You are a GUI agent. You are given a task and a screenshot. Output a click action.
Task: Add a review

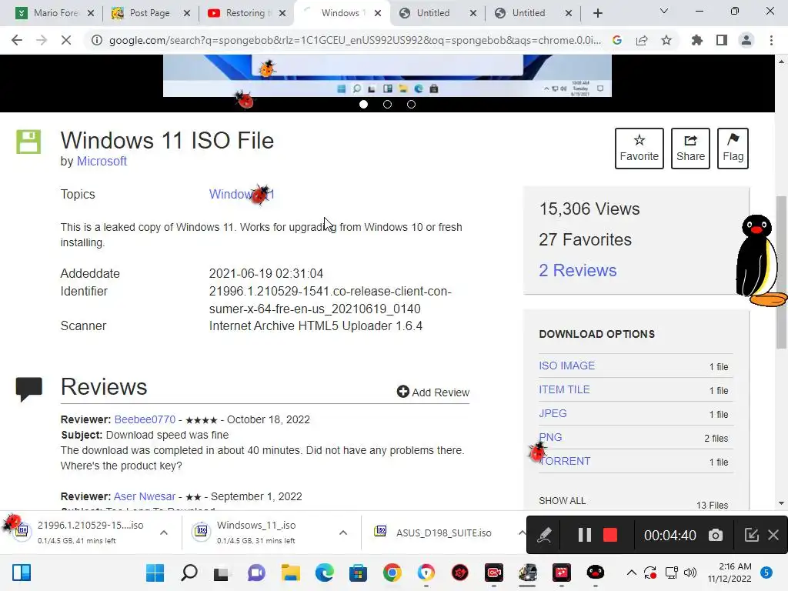[x=432, y=392]
